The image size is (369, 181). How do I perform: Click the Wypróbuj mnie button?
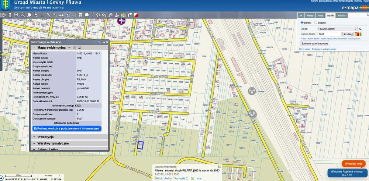coord(354,163)
